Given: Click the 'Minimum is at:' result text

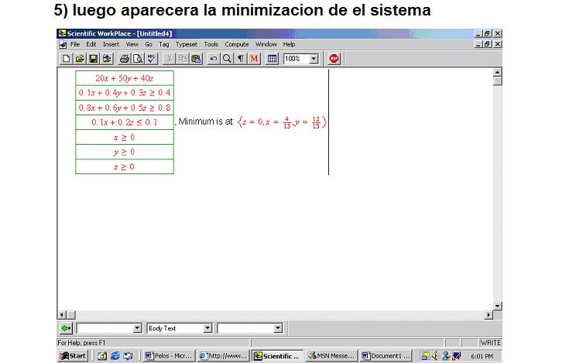Looking at the screenshot, I should (207, 122).
